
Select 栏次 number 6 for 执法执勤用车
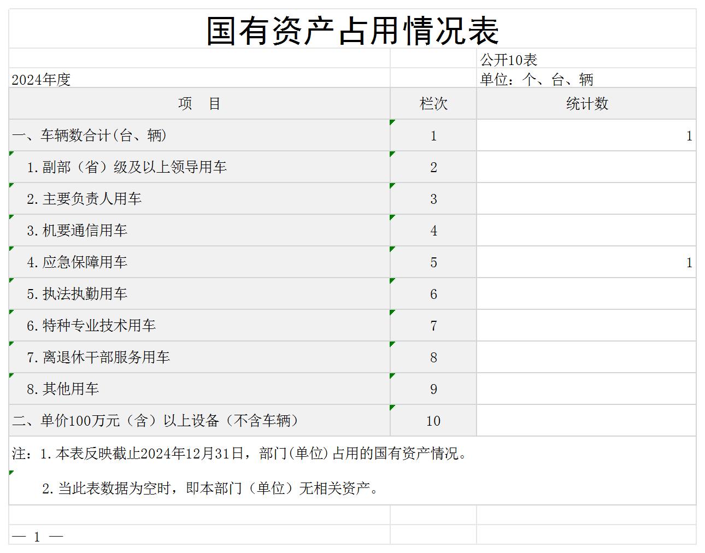click(x=433, y=294)
